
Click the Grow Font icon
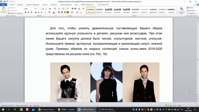tap(43, 9)
